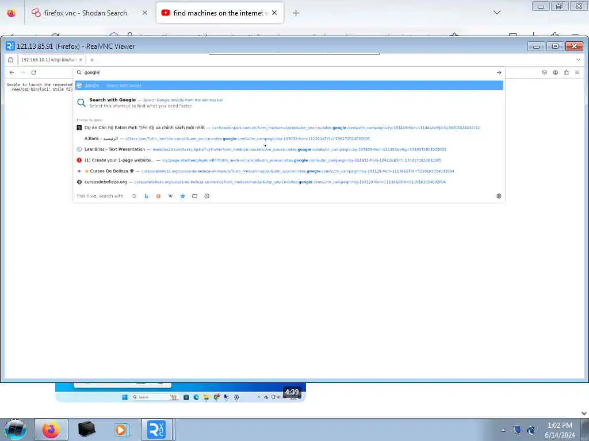Screen dimensions: 589x441
Task: Open the media player taskbar icon
Action: point(122,430)
